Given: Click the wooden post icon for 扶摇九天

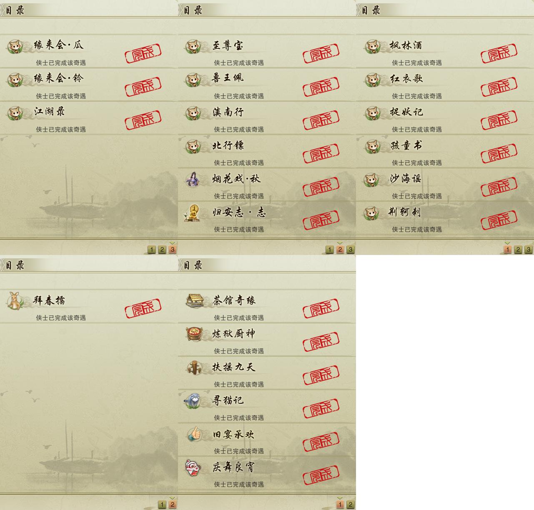Looking at the screenshot, I should tap(193, 367).
